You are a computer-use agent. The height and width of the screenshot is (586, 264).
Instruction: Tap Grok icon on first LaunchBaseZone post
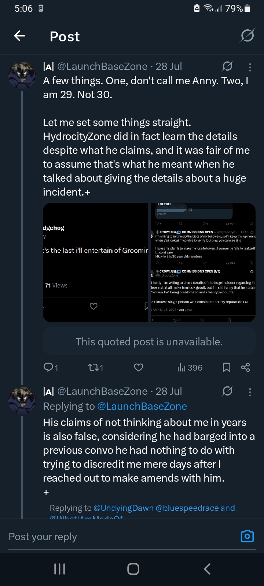[227, 66]
